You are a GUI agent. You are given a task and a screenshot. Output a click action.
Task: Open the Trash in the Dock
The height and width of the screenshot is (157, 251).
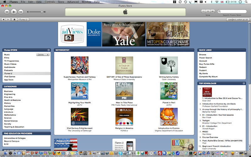[x=245, y=153]
